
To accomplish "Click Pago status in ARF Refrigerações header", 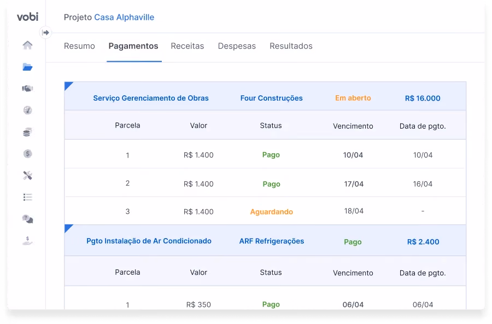I will [353, 242].
